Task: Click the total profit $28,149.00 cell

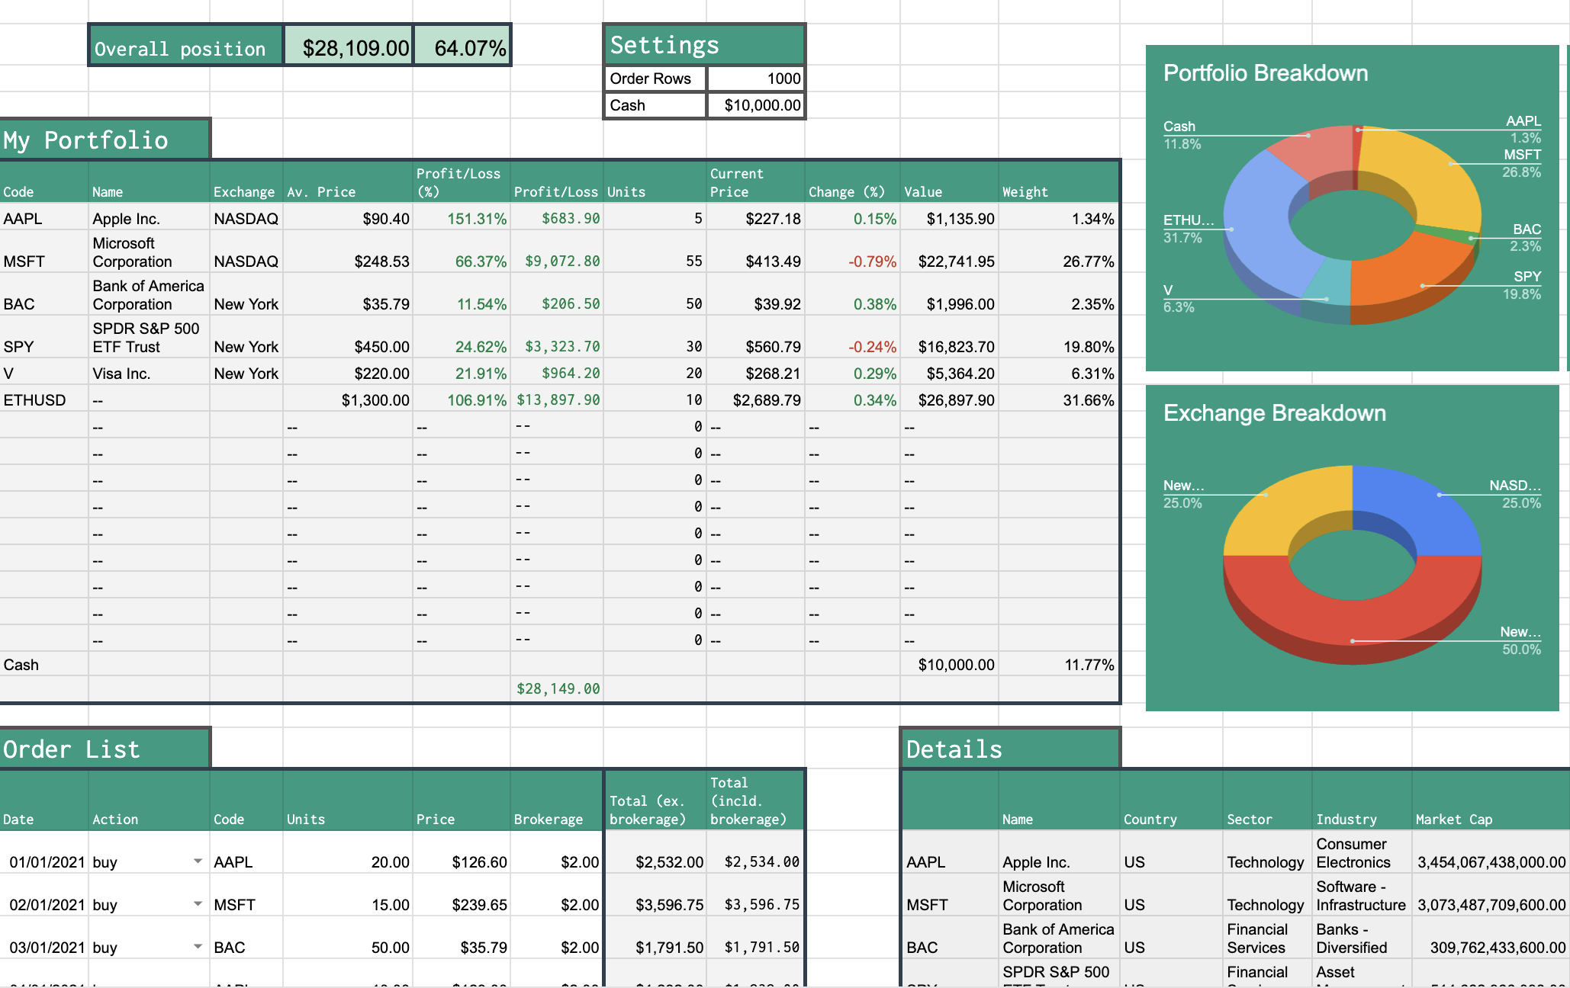Action: [x=557, y=688]
